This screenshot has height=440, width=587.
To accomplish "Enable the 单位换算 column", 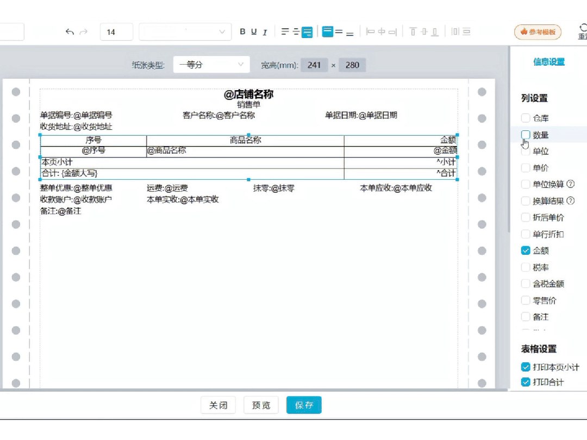I will (526, 184).
